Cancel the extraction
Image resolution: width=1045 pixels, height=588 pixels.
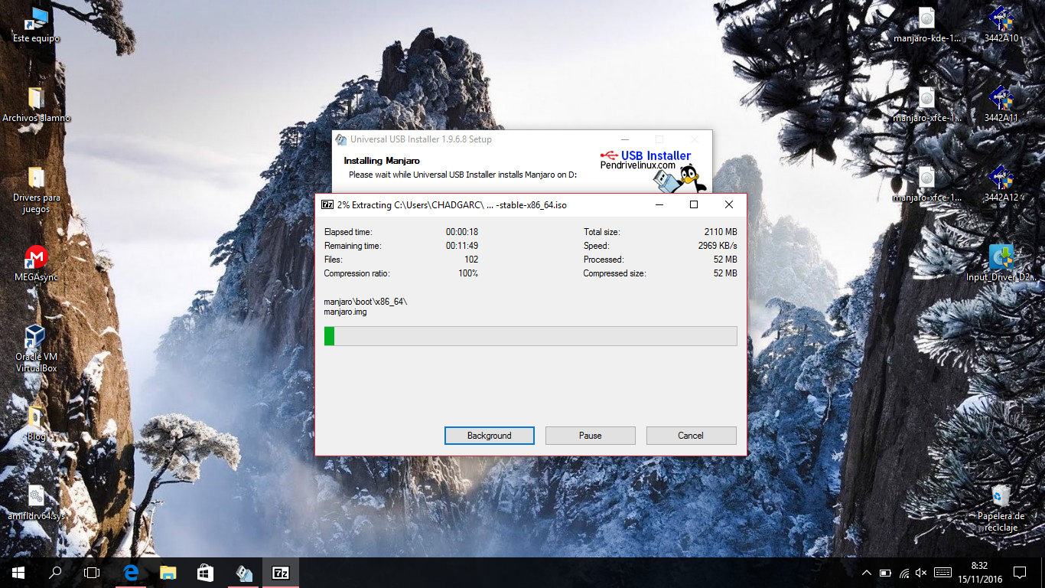click(691, 436)
